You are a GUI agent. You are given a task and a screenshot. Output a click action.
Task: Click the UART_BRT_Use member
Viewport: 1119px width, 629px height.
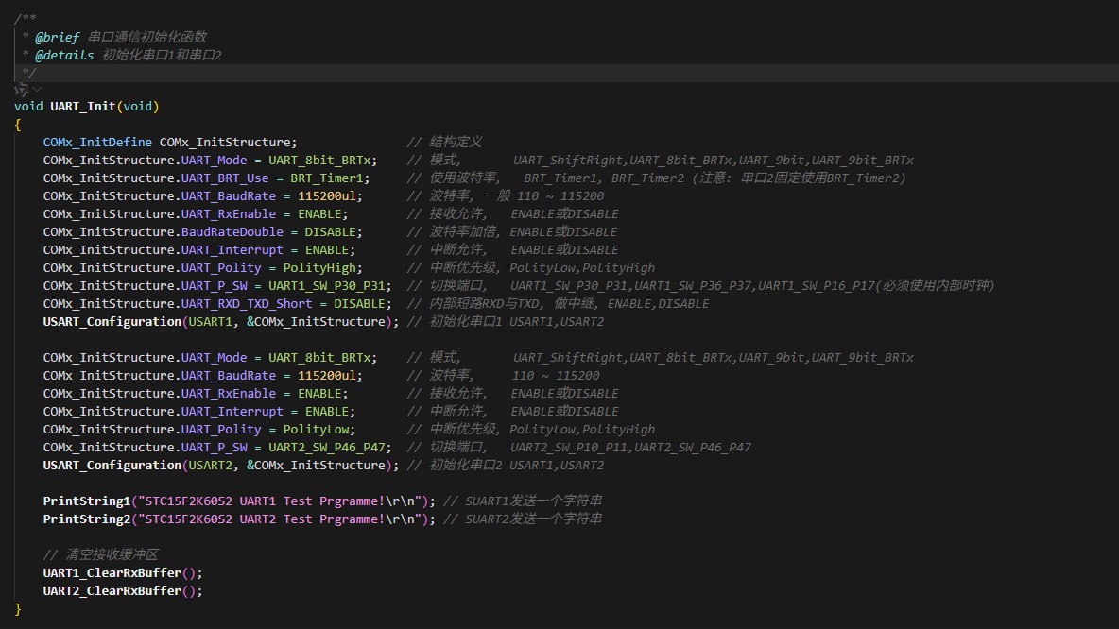click(x=225, y=178)
